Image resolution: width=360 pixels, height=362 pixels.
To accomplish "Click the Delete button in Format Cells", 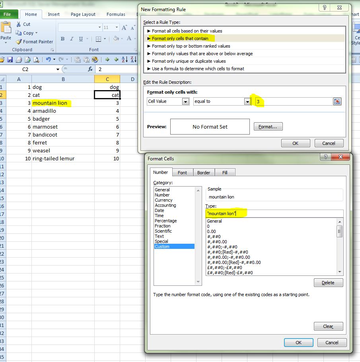I will point(328,283).
